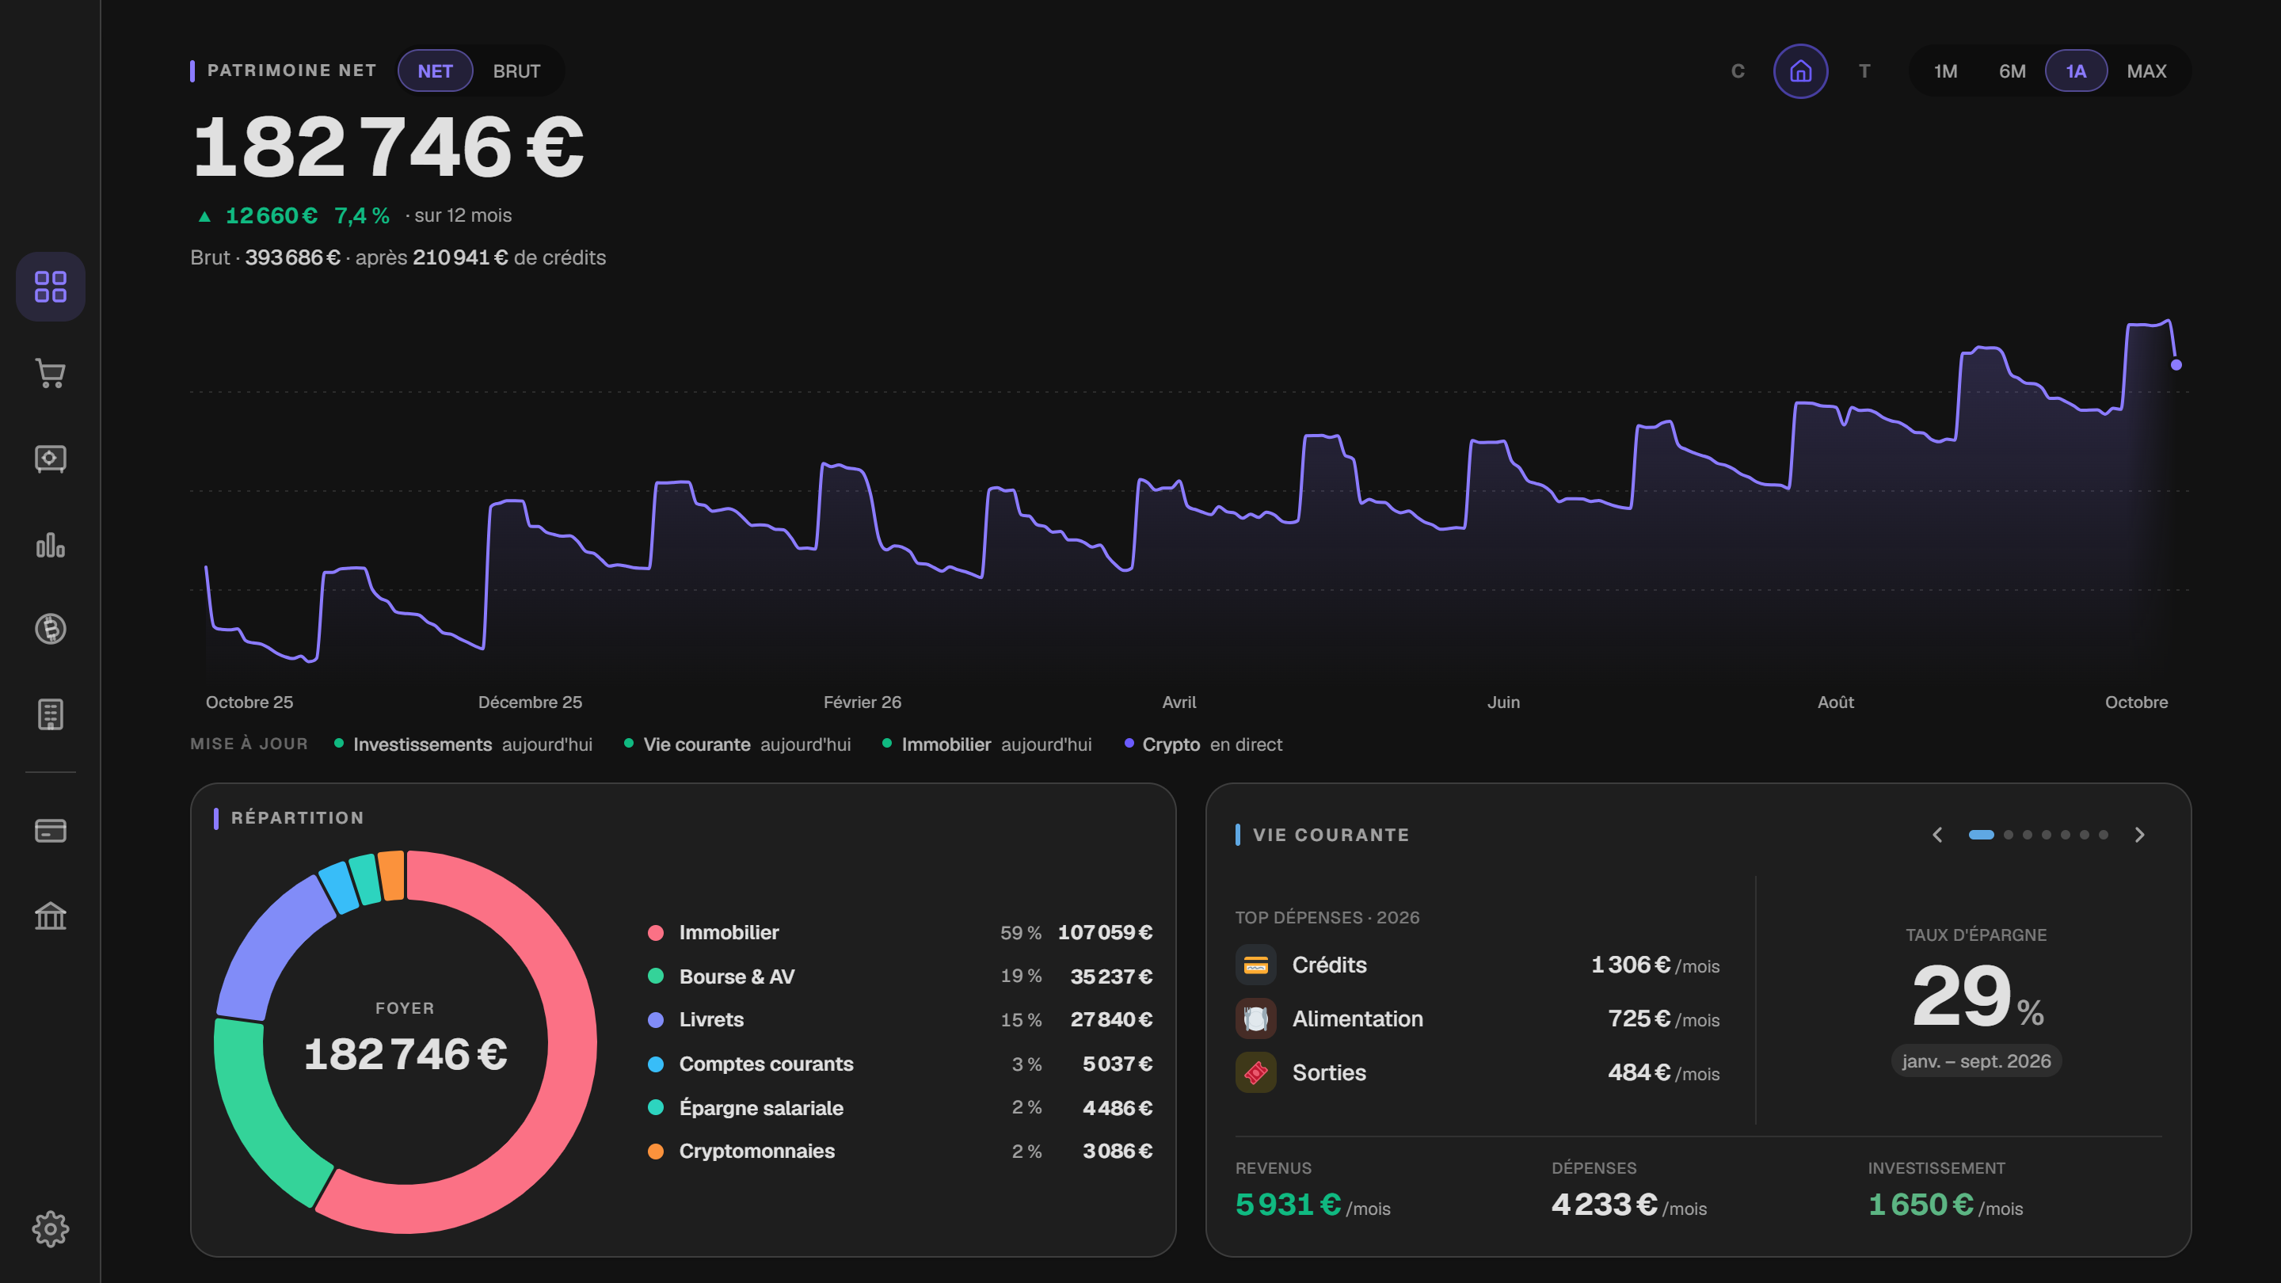Jump to last Vie courante page dot
The image size is (2281, 1283).
click(2103, 835)
